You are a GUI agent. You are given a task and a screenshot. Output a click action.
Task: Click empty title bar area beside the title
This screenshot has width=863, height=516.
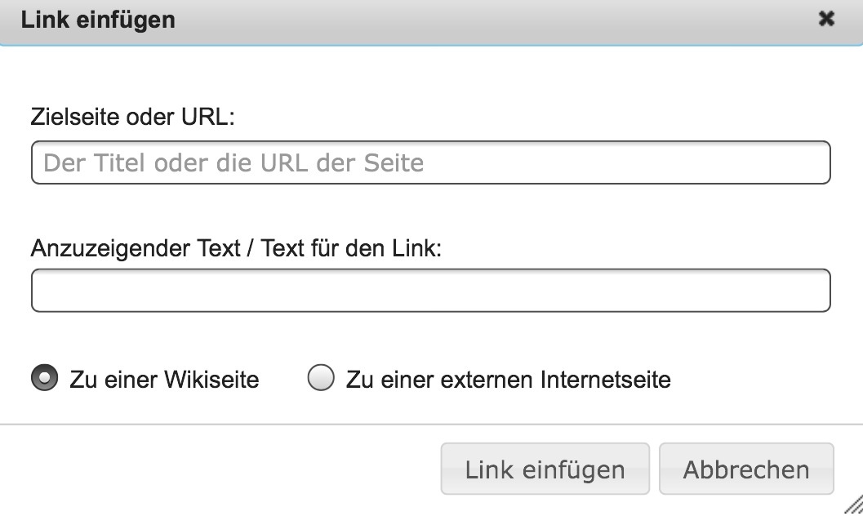(490, 20)
